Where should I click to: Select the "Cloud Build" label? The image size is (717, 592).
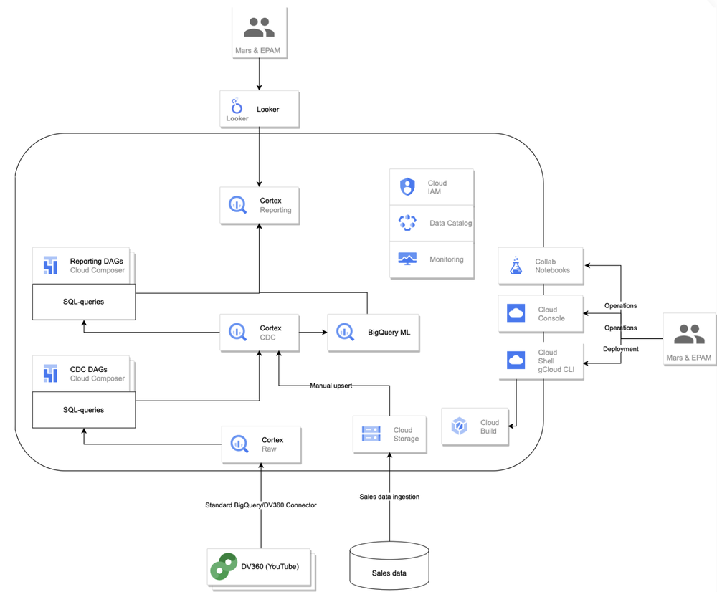[489, 426]
